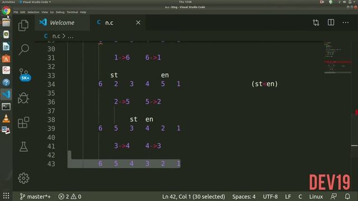
Task: Open the Files manager from dock
Action: tap(6, 22)
